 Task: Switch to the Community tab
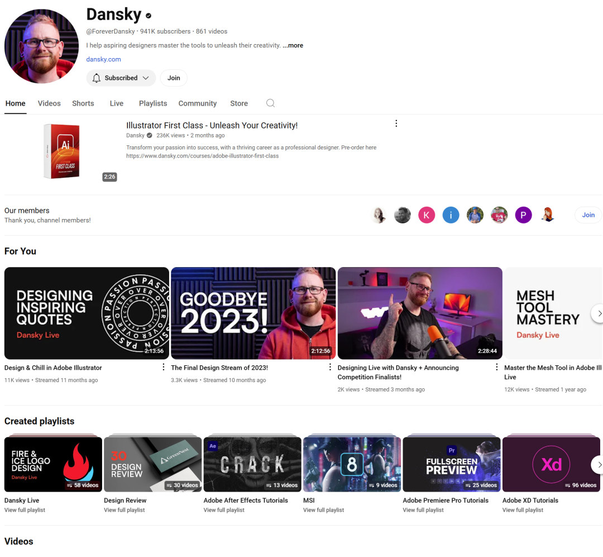point(198,103)
